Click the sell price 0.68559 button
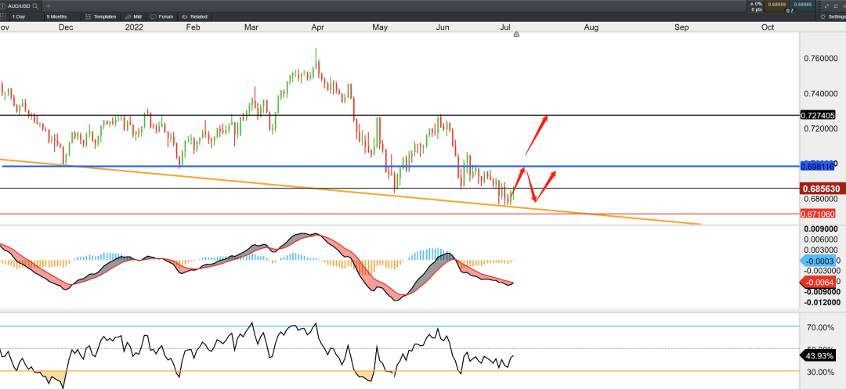 776,5
